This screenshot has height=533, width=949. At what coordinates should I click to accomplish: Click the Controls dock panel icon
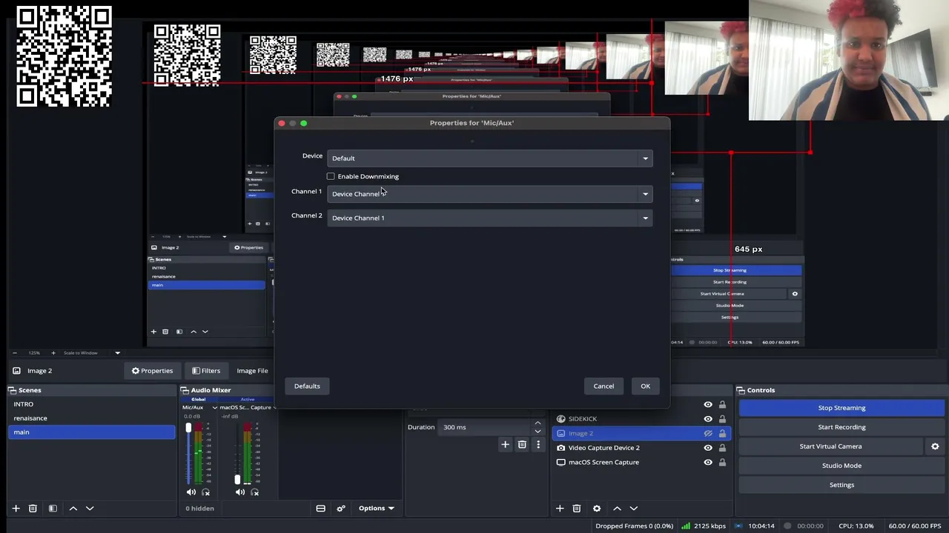pos(741,390)
